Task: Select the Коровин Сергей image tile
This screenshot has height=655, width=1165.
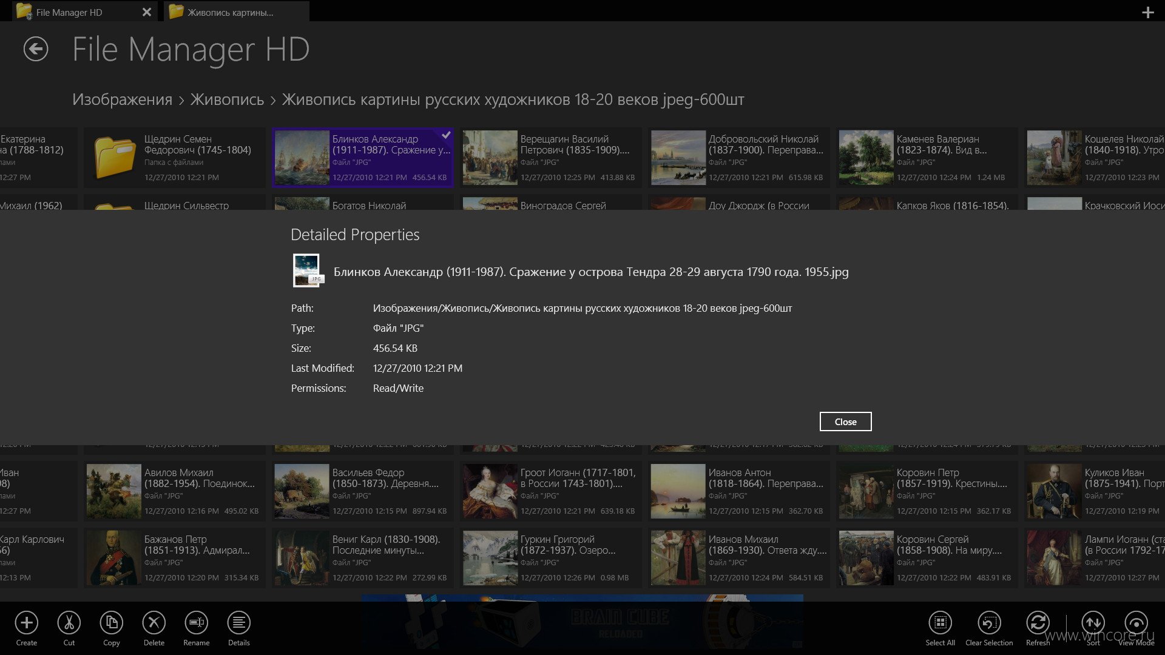Action: [x=927, y=558]
